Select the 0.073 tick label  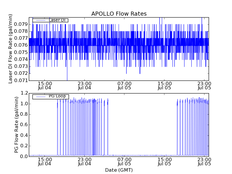[21, 66]
